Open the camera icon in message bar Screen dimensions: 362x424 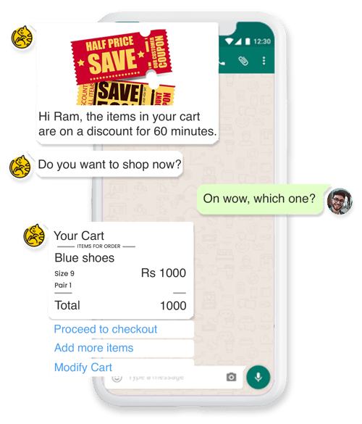click(231, 377)
